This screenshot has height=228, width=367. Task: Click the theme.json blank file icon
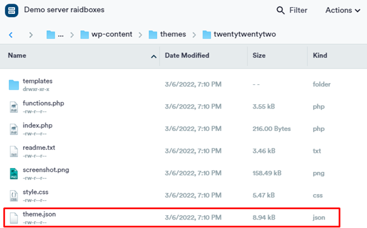pyautogui.click(x=14, y=218)
